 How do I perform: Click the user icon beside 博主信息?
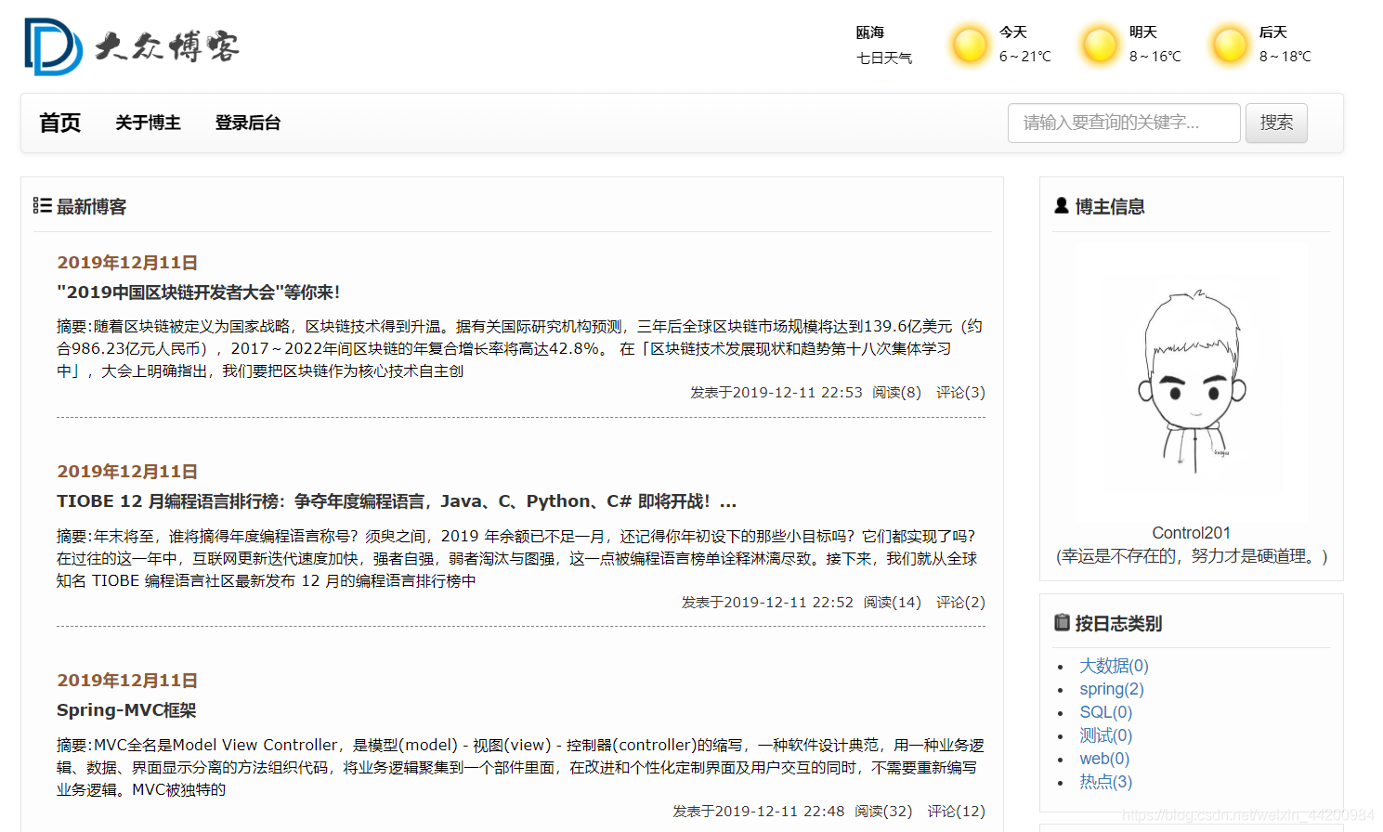(x=1062, y=205)
